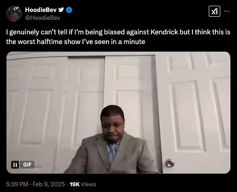Click the man's blue tie in the GIF

pos(112,151)
